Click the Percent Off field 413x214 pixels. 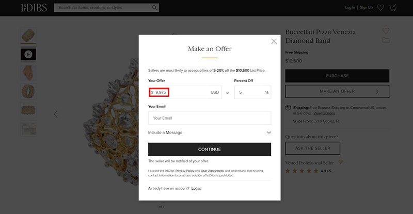click(252, 92)
